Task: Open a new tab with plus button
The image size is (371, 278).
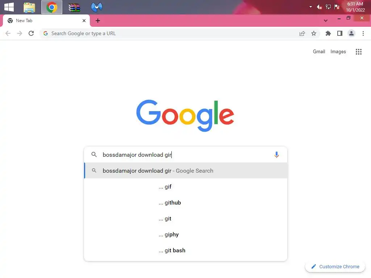Action: click(98, 21)
